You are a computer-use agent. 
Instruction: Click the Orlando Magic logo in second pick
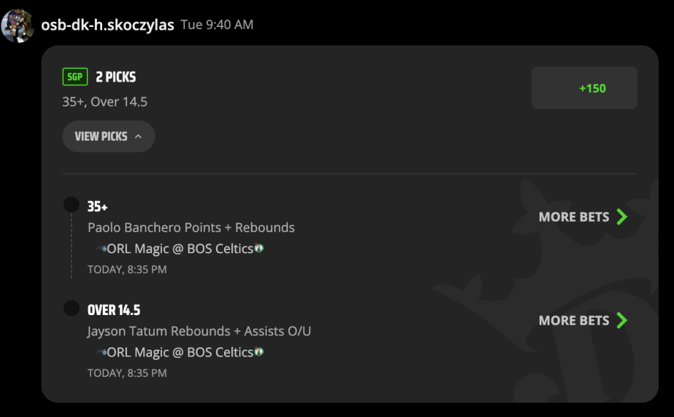[x=101, y=353]
